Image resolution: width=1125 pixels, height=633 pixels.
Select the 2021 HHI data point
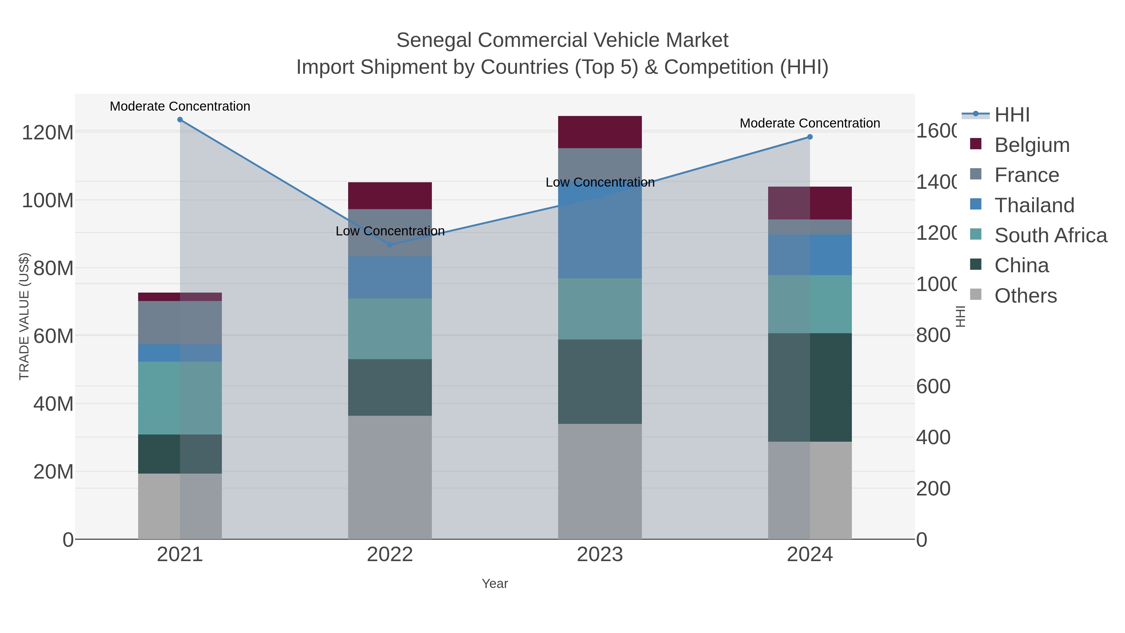click(x=180, y=120)
